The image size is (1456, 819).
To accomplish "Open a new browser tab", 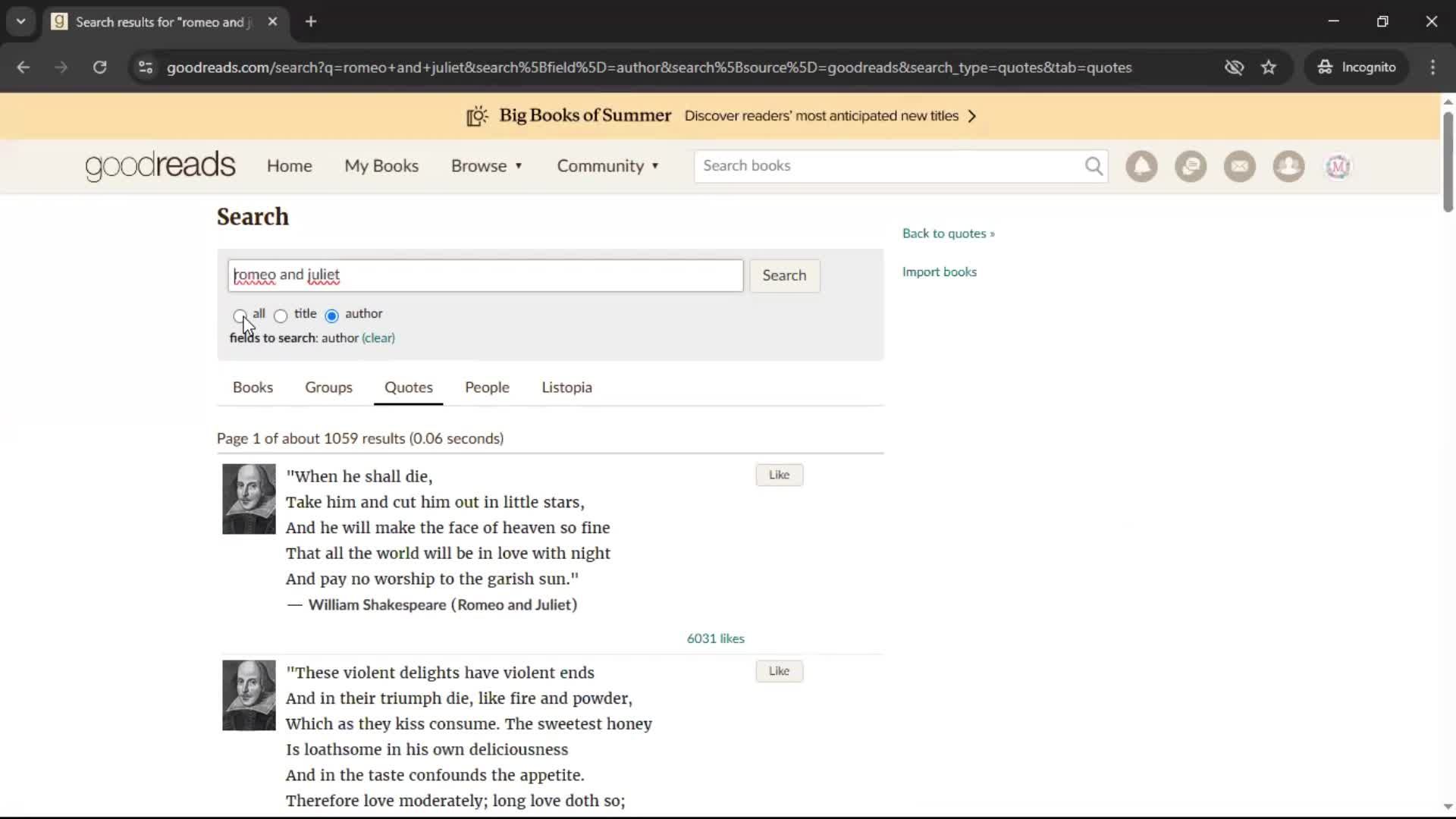I will [311, 22].
